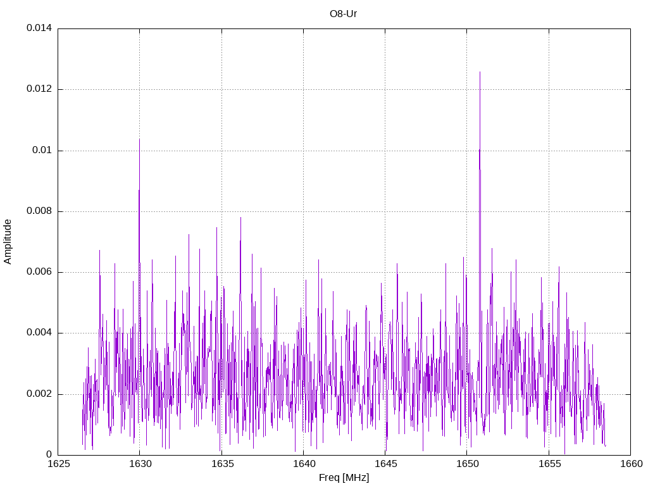Viewport: 648px width, 486px height.
Task: Click the 1630 x-axis tick label
Action: point(139,464)
